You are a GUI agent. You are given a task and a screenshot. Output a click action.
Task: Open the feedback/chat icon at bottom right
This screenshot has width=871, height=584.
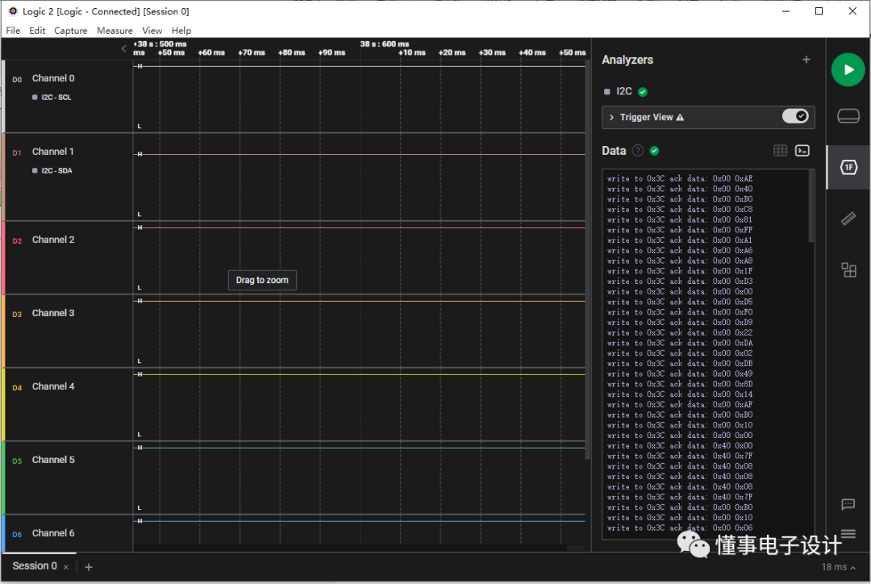(848, 504)
